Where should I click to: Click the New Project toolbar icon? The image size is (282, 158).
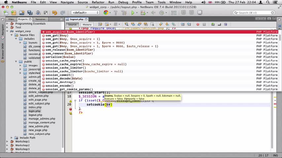click(x=14, y=13)
